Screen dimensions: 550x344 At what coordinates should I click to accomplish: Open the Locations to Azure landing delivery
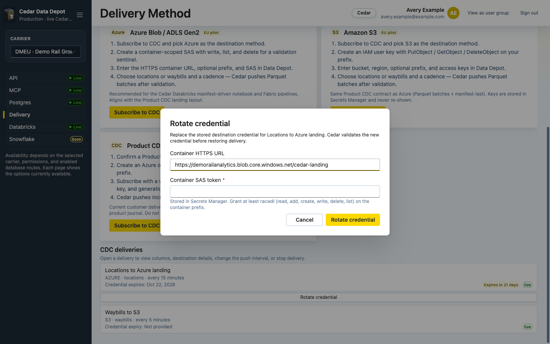tap(319, 277)
